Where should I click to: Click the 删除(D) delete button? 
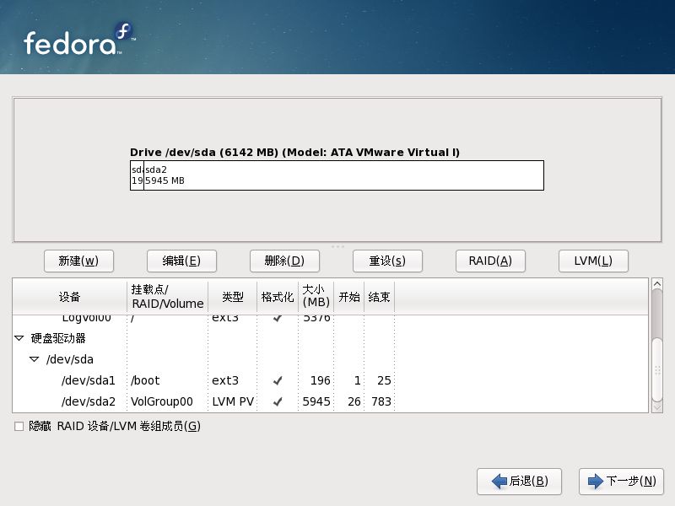(284, 261)
